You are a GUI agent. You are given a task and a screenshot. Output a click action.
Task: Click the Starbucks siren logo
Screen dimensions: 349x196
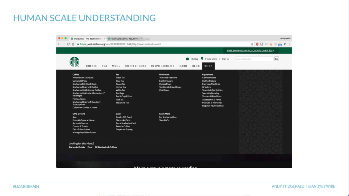click(74, 62)
